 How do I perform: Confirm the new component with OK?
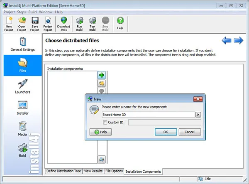pos(166,132)
